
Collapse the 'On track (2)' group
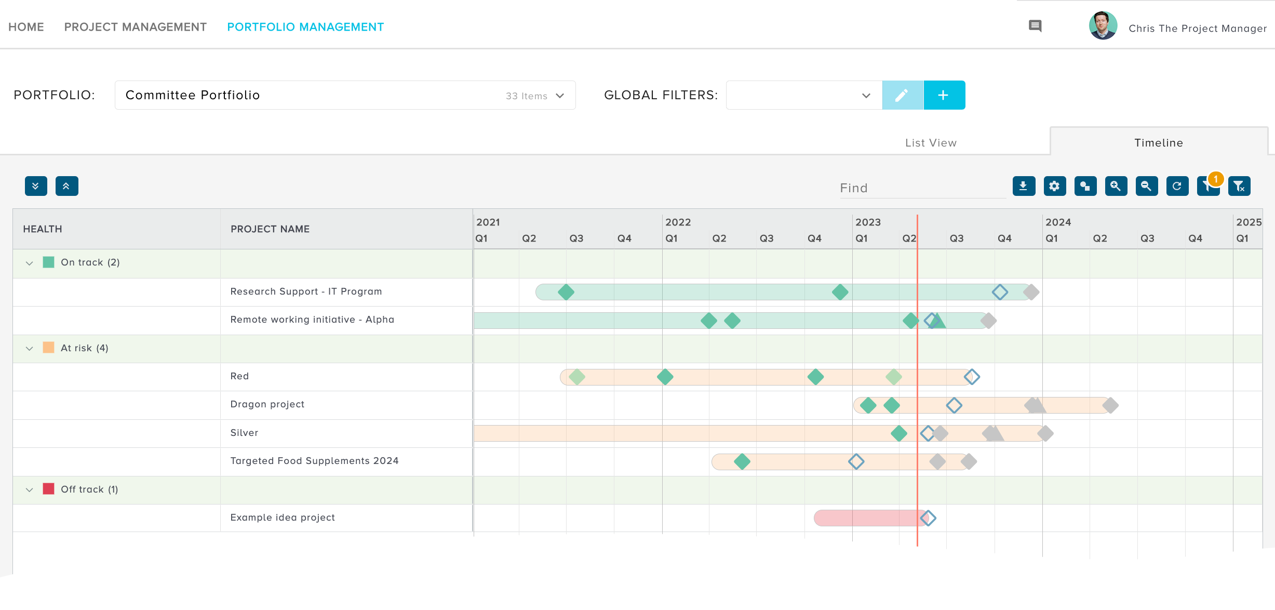pyautogui.click(x=30, y=262)
